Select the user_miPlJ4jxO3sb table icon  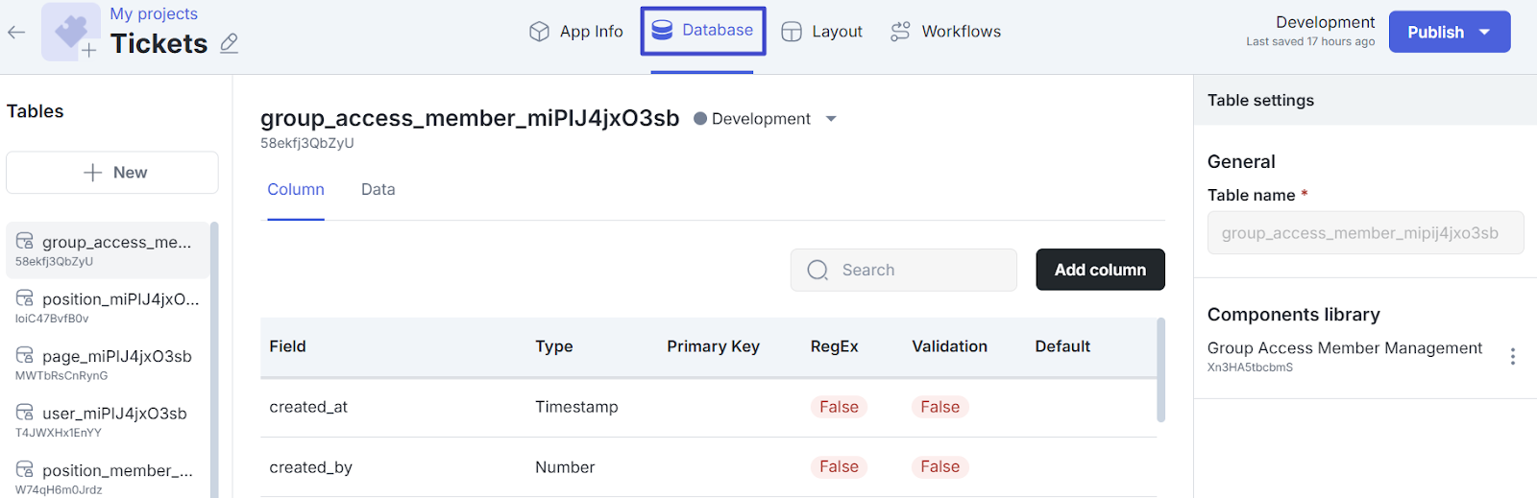25,413
